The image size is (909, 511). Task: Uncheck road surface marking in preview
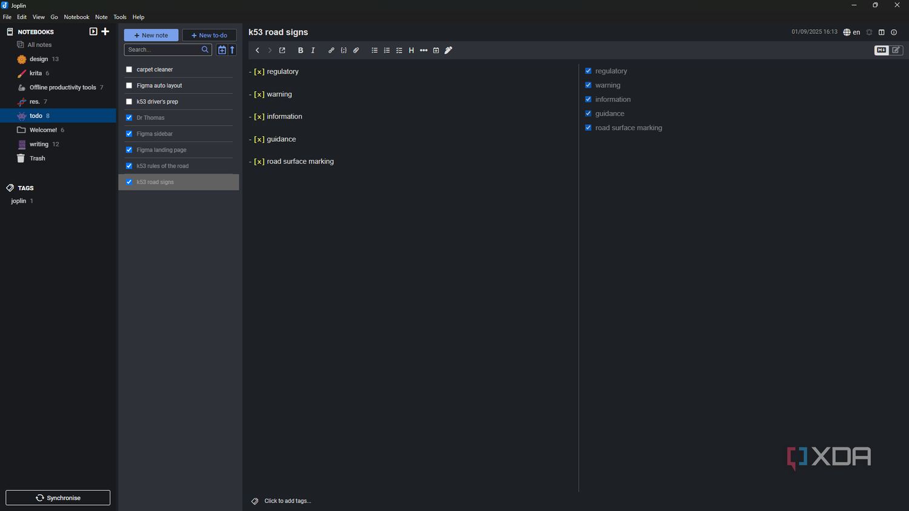click(x=588, y=128)
